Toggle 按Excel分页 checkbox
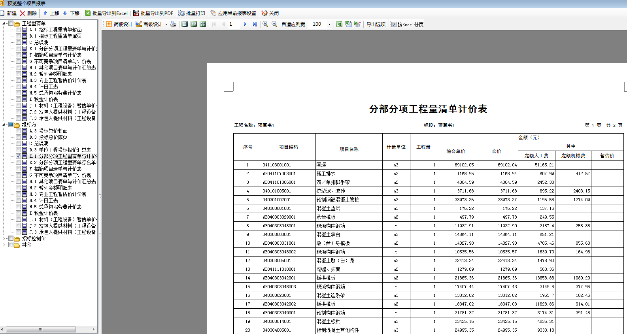 coord(394,24)
